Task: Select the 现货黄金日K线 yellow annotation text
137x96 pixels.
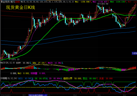Action: tap(20, 7)
